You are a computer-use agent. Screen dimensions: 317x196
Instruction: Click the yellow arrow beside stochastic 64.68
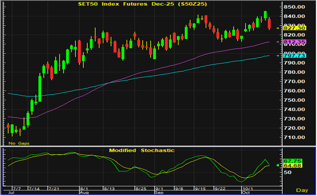(278, 165)
